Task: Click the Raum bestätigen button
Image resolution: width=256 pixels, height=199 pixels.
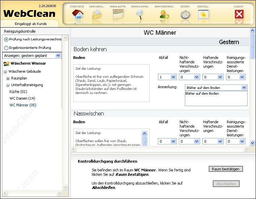Action: [225, 169]
